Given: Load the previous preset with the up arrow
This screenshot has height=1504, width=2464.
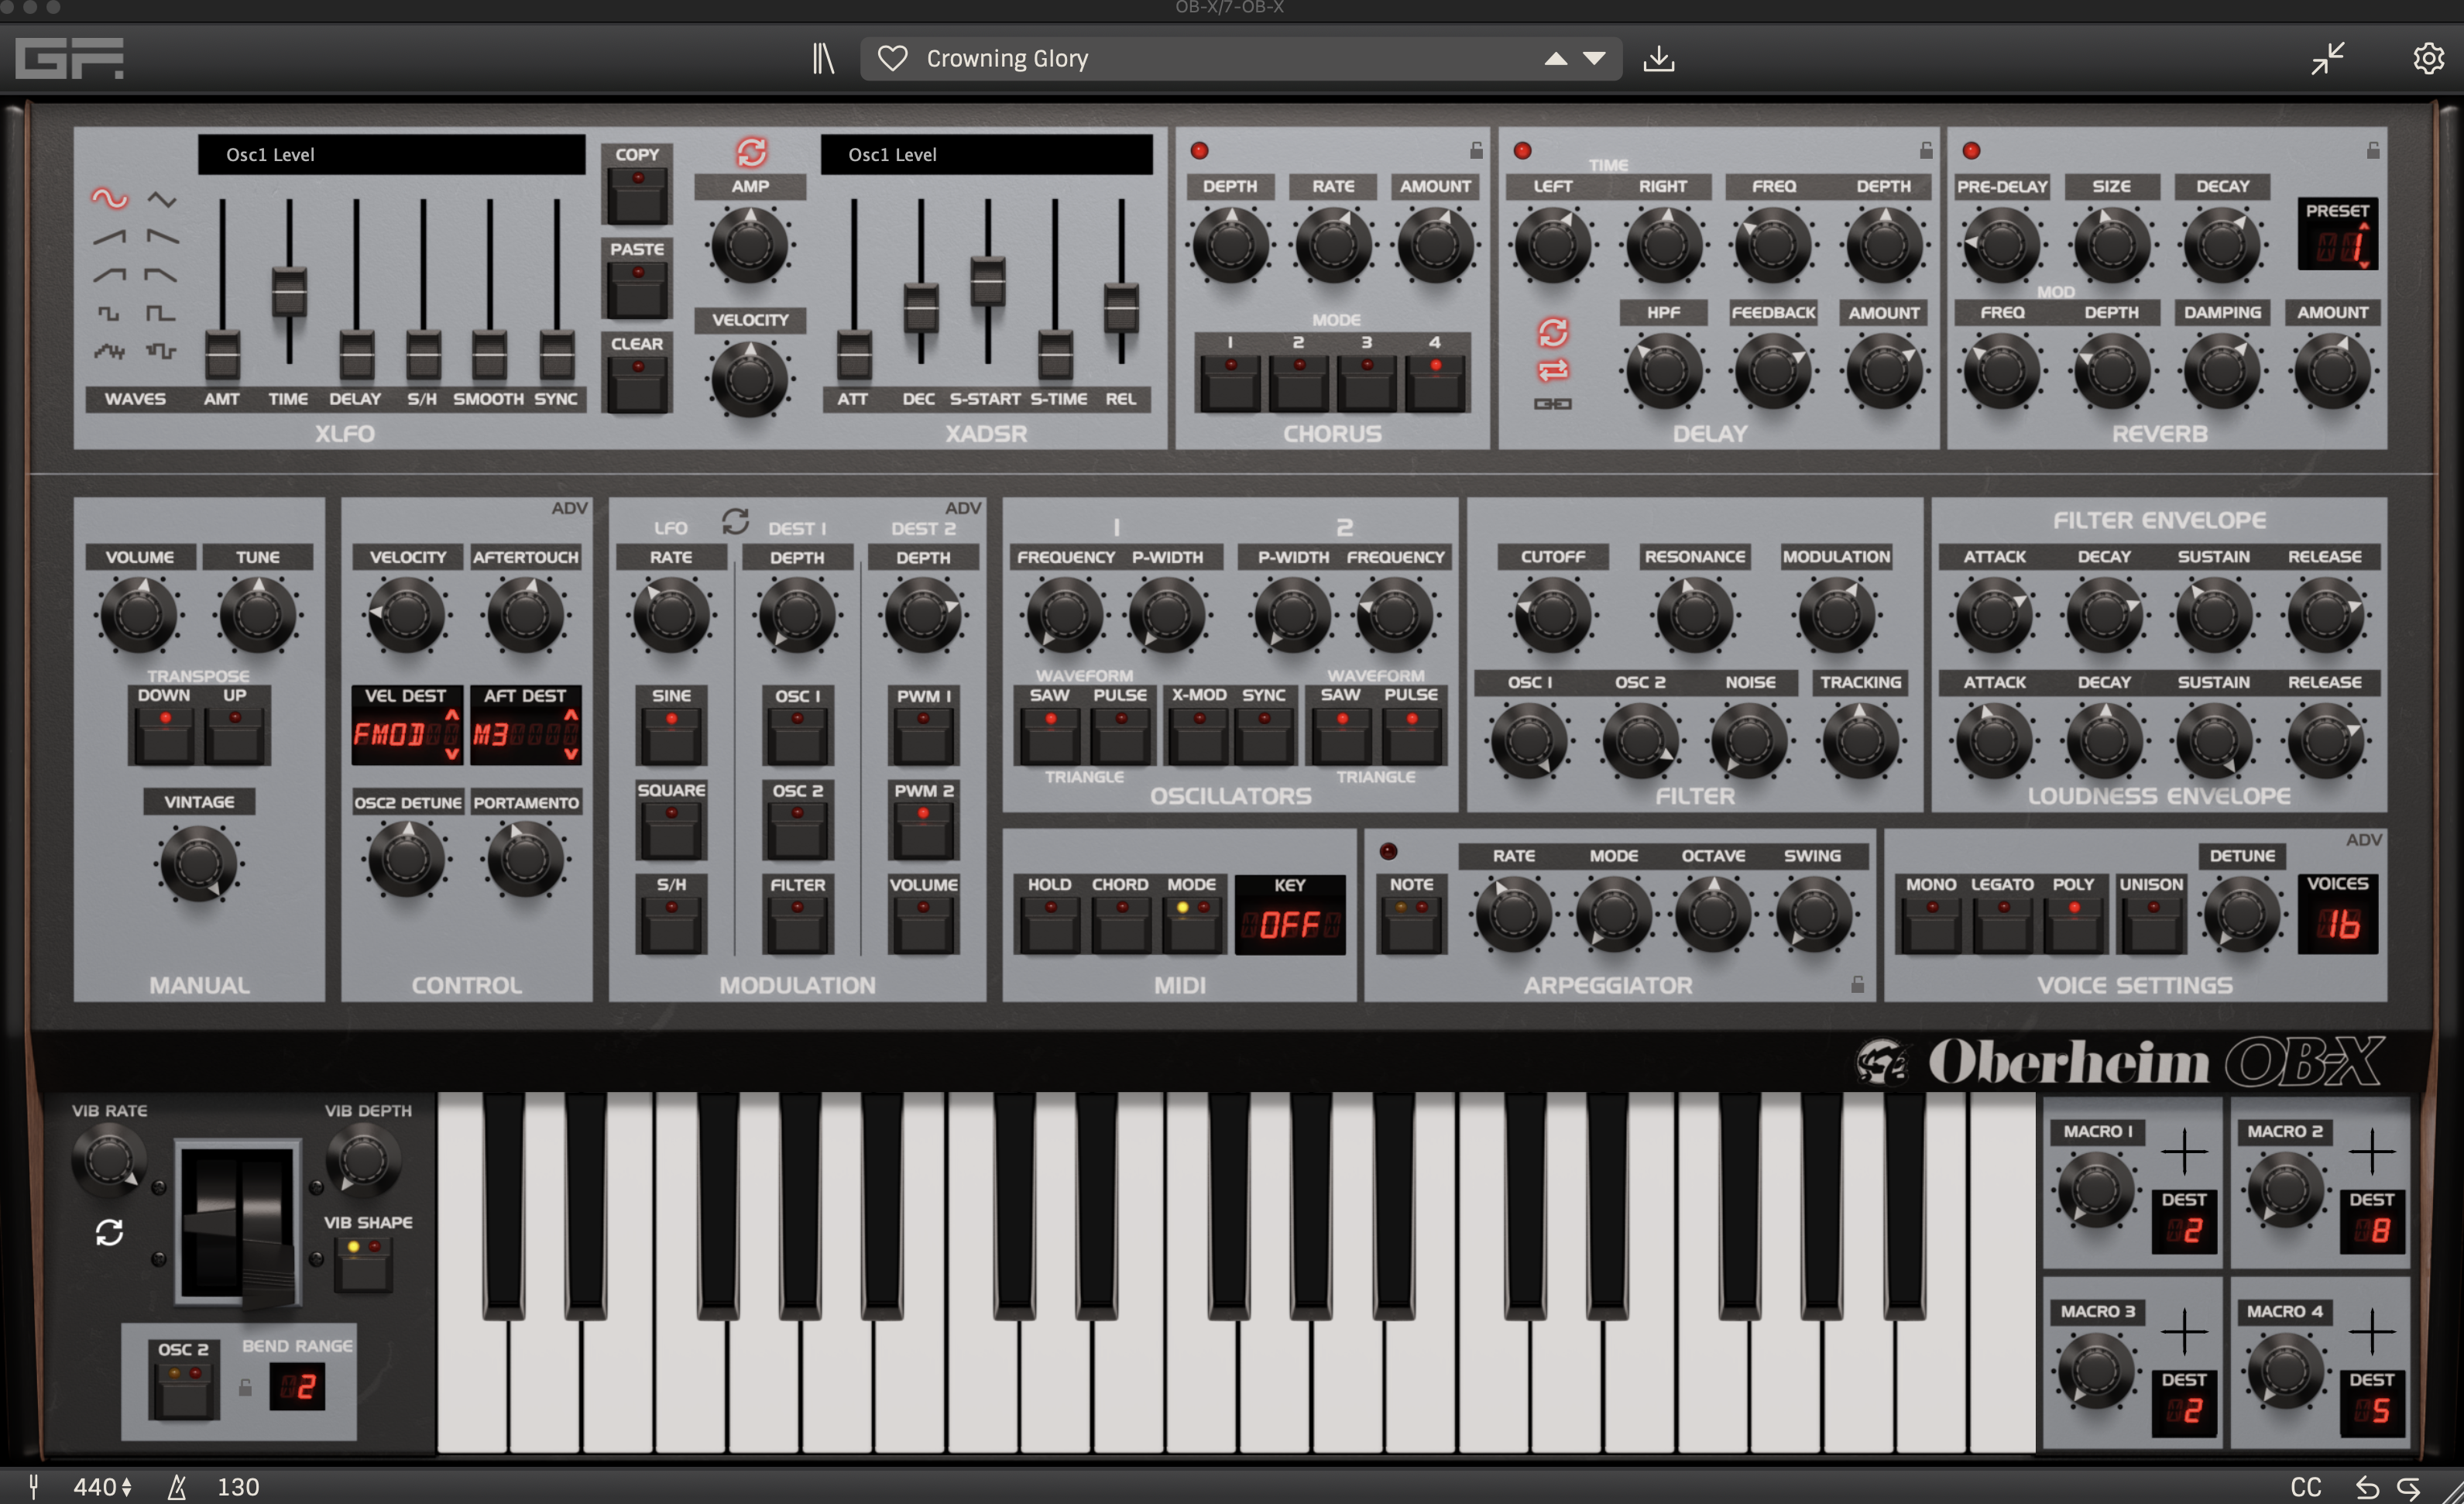Looking at the screenshot, I should [x=1556, y=59].
